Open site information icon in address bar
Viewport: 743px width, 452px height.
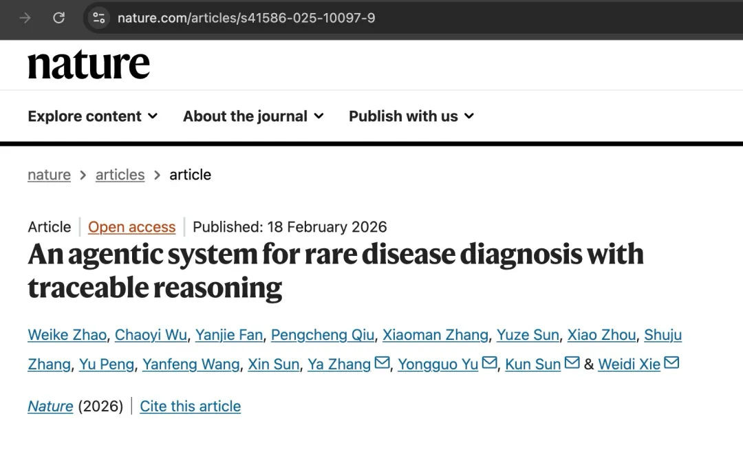pyautogui.click(x=99, y=18)
